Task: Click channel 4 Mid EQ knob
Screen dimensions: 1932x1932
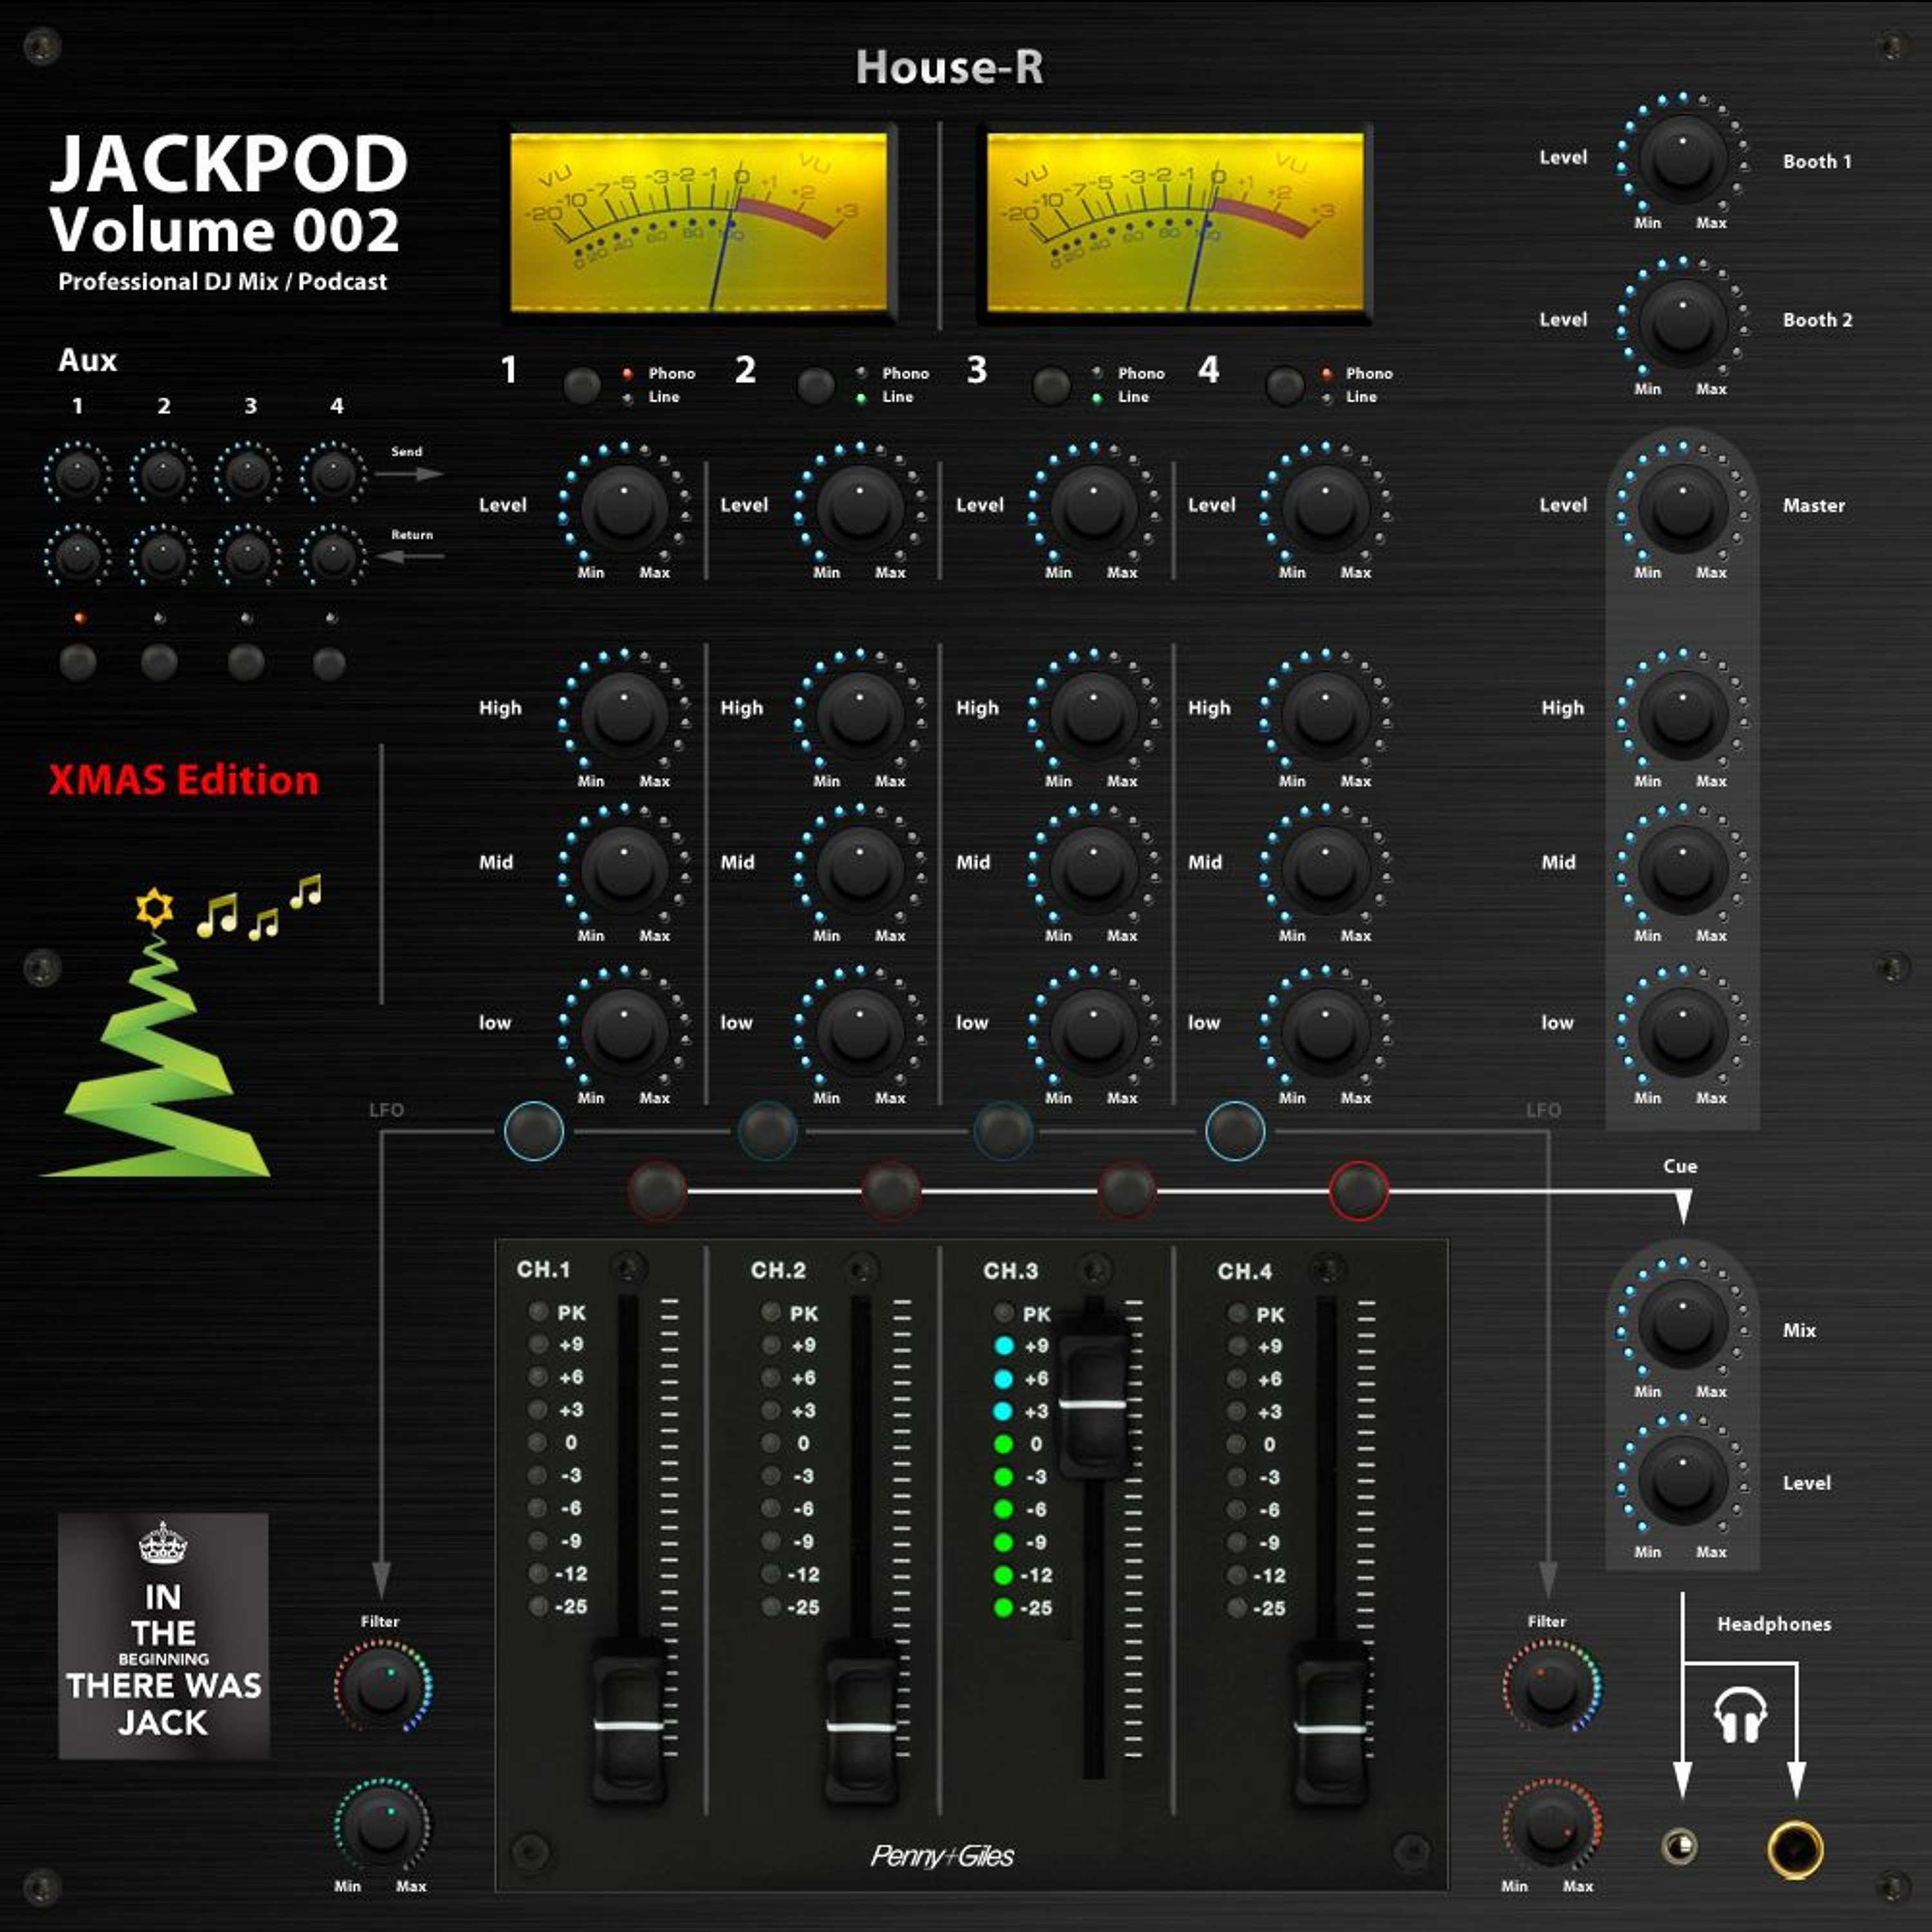Action: 1325,871
